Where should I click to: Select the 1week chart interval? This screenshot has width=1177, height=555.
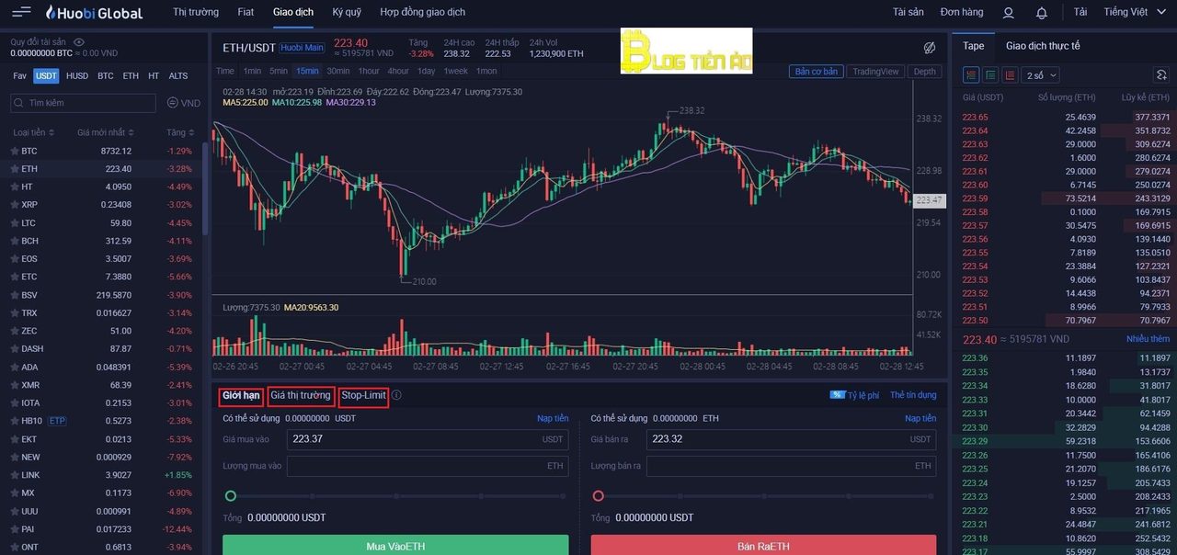pos(455,72)
